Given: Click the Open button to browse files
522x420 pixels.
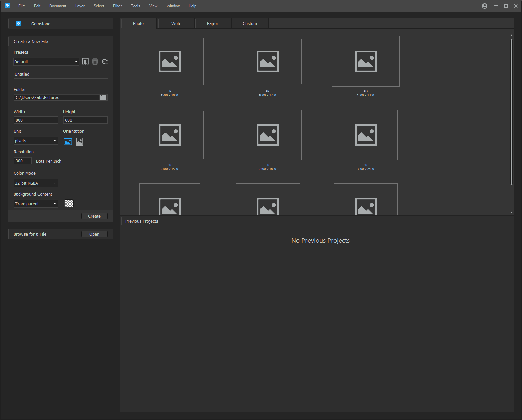Looking at the screenshot, I should pyautogui.click(x=94, y=234).
